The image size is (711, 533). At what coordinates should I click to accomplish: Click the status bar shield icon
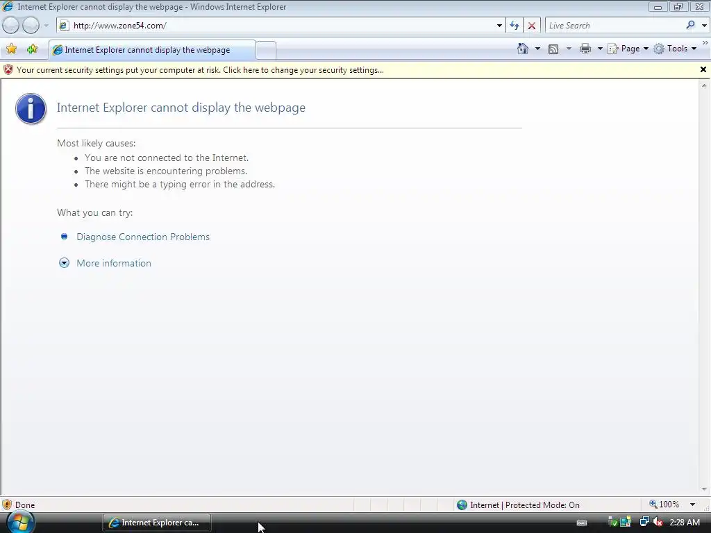point(7,505)
